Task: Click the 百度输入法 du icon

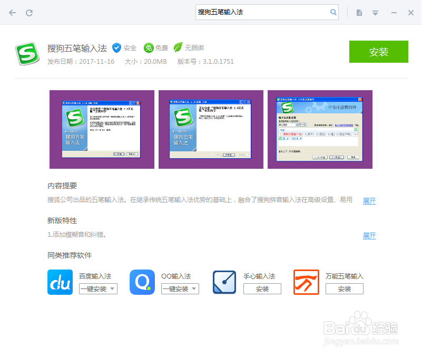Action: 60,282
